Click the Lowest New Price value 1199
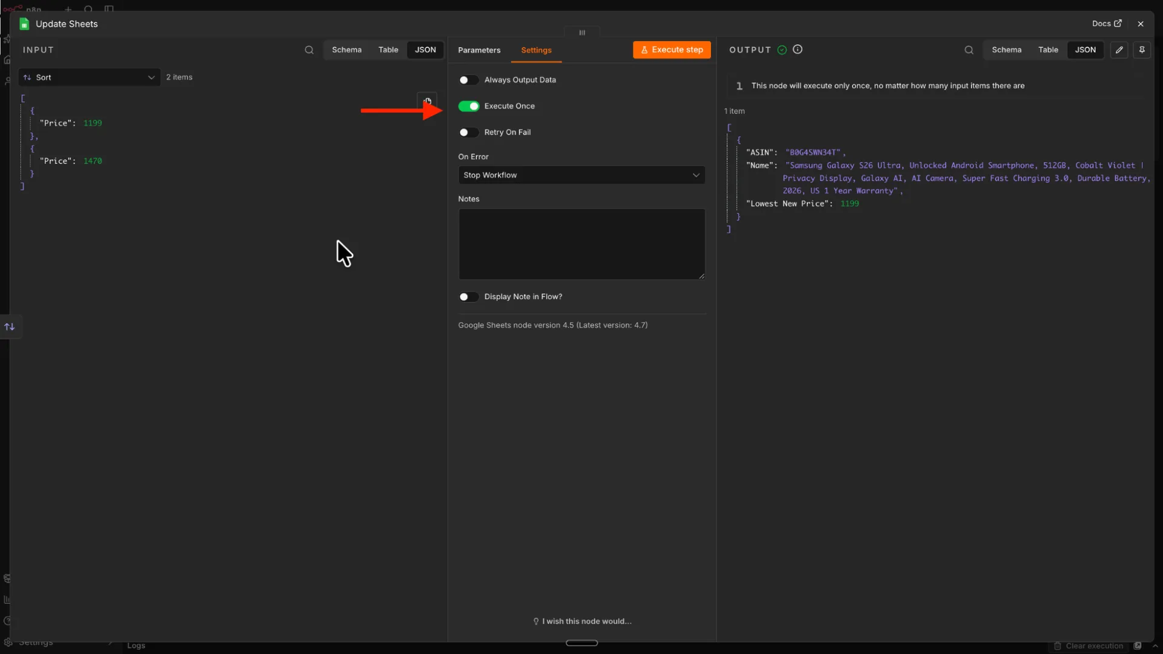The width and height of the screenshot is (1163, 654). [849, 203]
